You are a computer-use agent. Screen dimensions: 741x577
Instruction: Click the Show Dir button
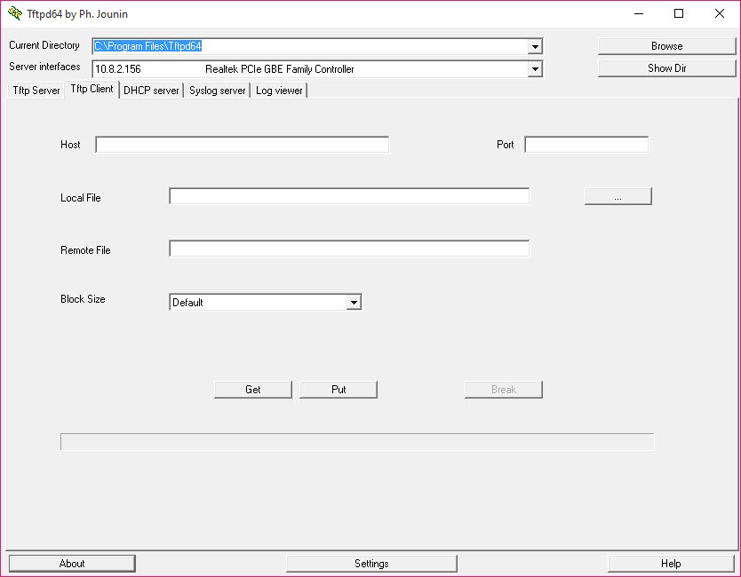pos(666,68)
